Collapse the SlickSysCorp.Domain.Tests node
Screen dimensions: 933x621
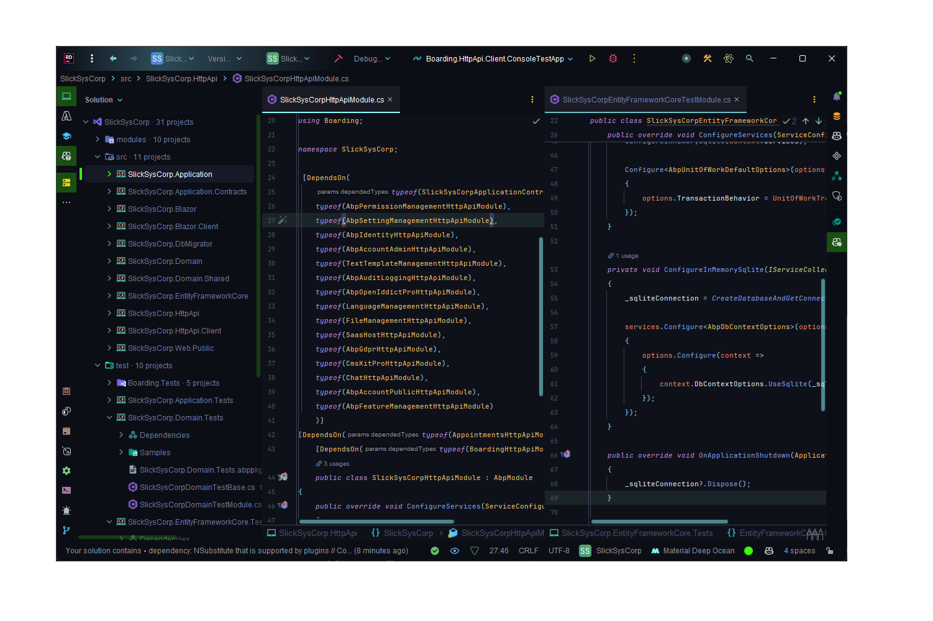pyautogui.click(x=109, y=418)
